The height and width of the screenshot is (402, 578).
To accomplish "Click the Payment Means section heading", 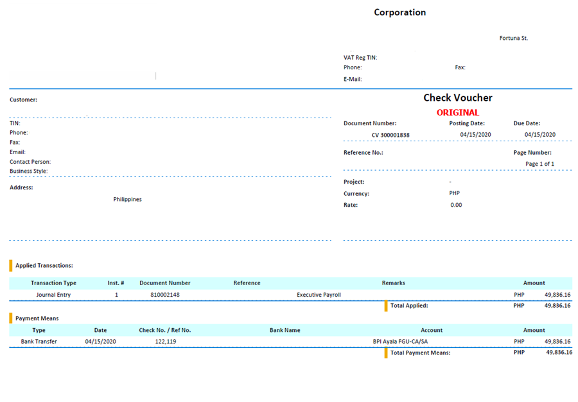I will [x=37, y=319].
